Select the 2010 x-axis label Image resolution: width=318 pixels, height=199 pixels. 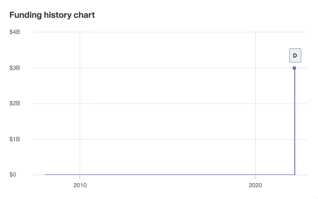80,185
